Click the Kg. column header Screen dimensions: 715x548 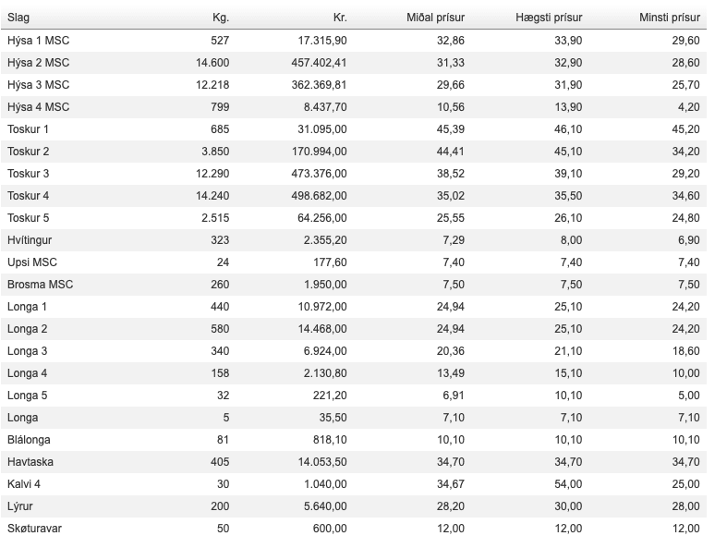coord(219,18)
